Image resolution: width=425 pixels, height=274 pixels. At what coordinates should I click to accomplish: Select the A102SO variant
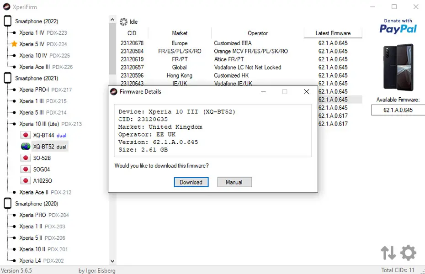(x=42, y=181)
